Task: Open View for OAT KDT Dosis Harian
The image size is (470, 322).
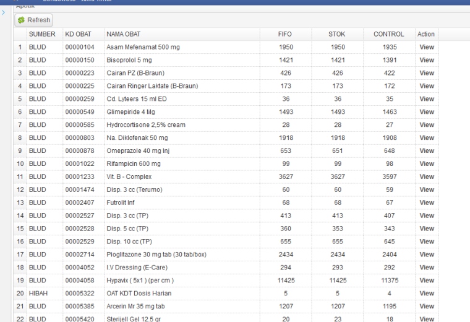Action: pos(427,294)
